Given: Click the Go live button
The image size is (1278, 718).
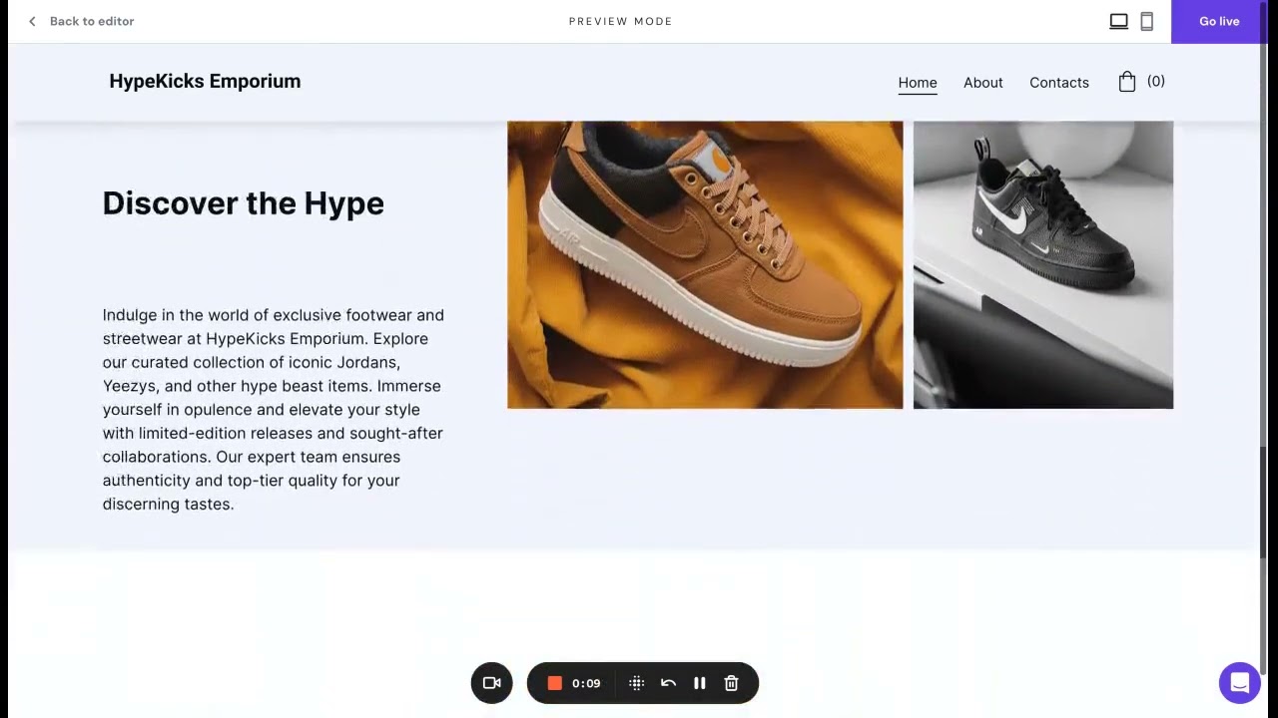Looking at the screenshot, I should point(1219,21).
